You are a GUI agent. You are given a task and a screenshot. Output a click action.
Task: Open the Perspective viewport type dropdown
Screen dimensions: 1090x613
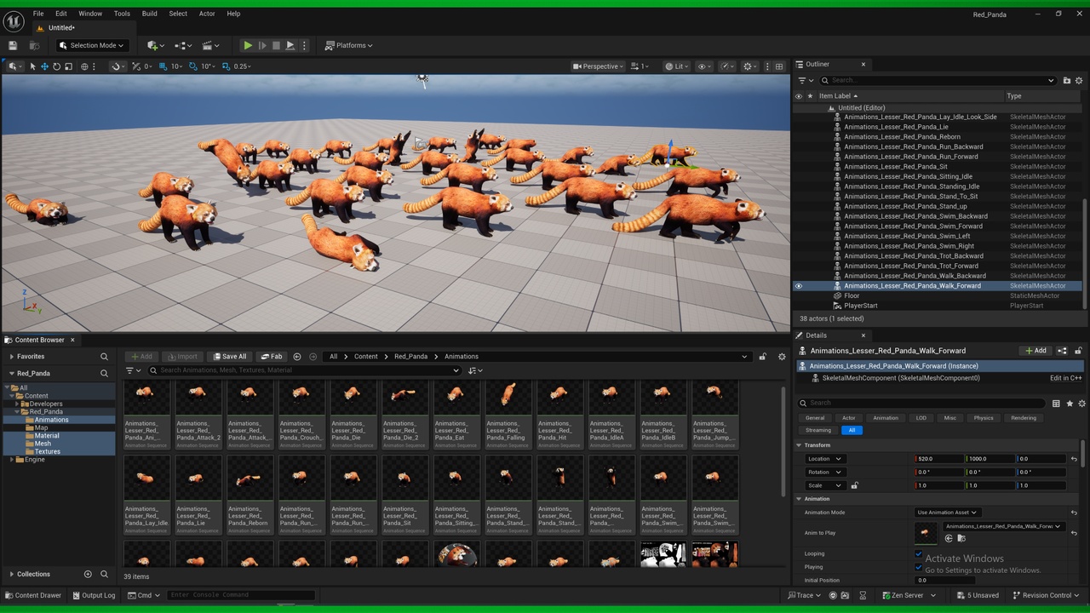(598, 66)
